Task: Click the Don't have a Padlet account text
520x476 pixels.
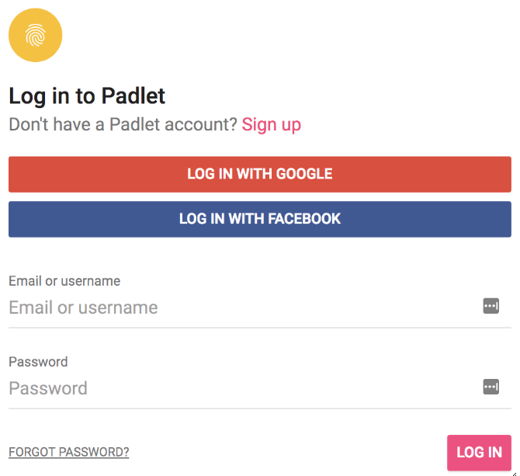Action: point(123,124)
